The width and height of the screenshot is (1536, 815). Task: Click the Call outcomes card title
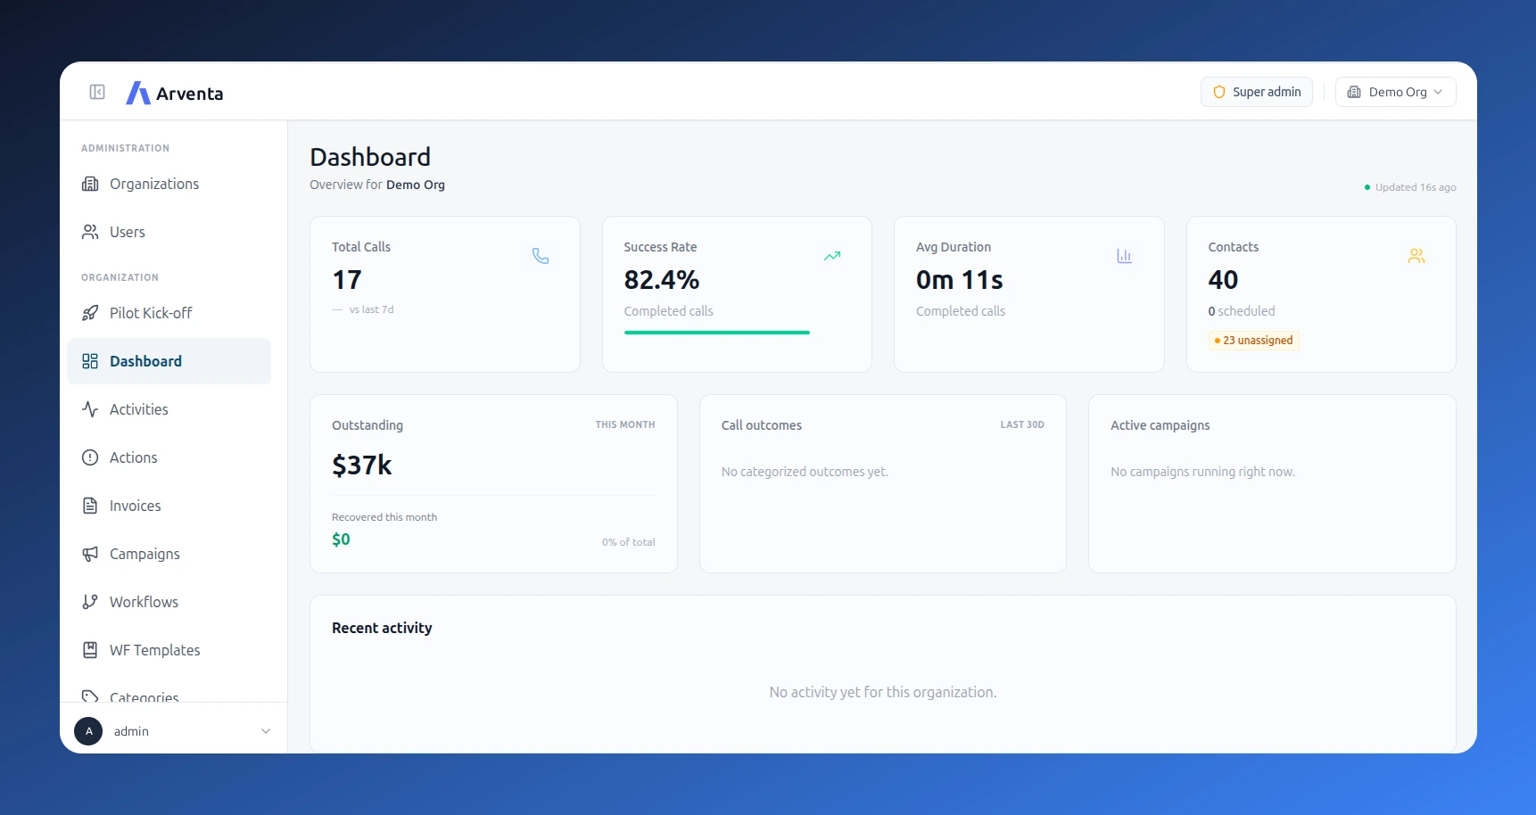pyautogui.click(x=762, y=425)
